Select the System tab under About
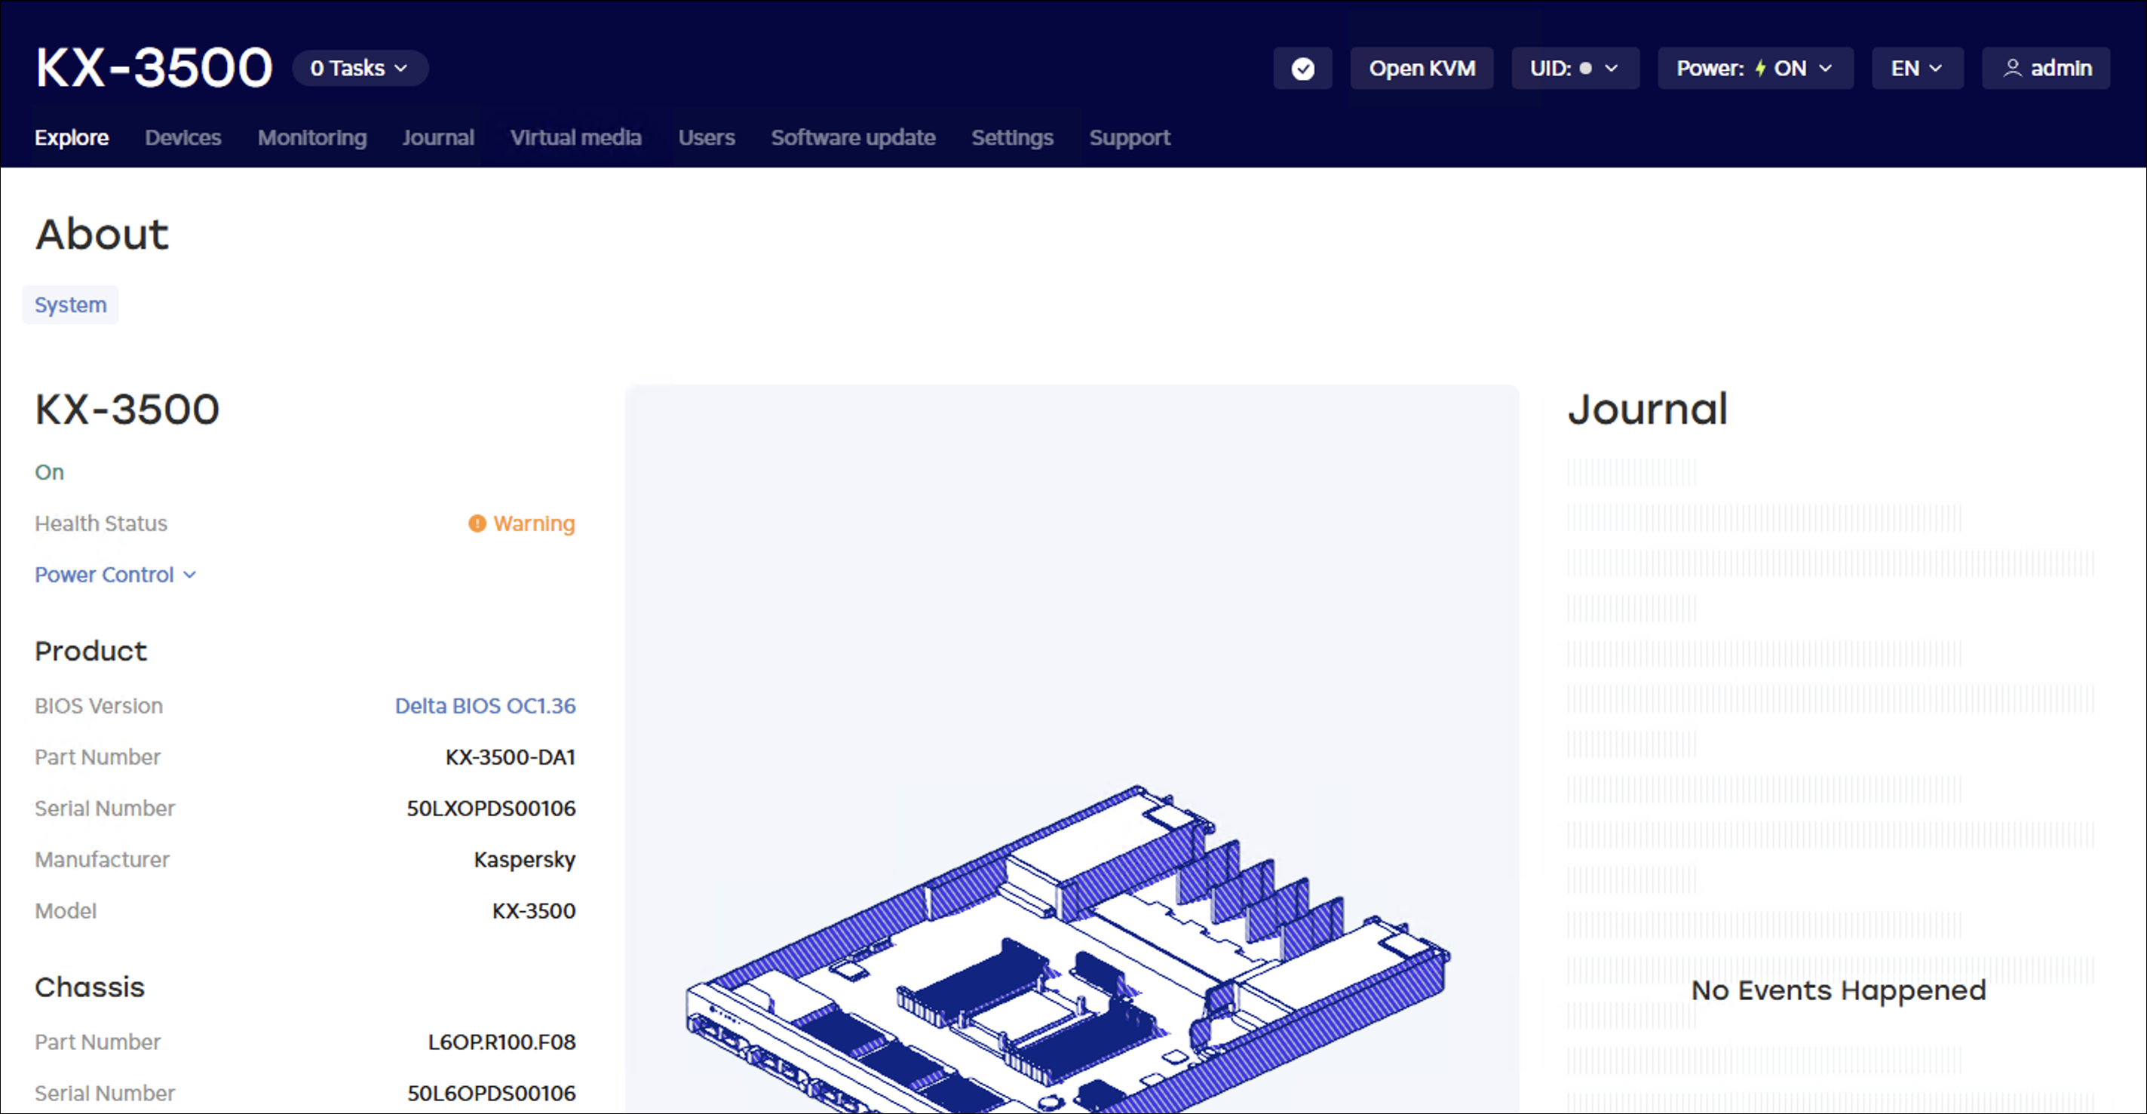 coord(70,305)
